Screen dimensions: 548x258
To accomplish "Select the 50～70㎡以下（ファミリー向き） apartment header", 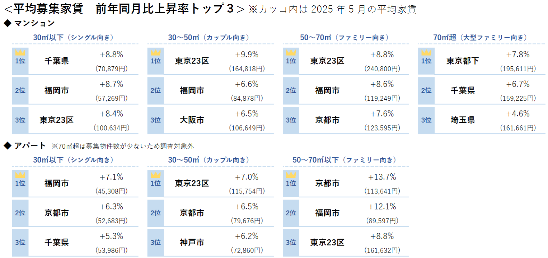I will point(345,160).
